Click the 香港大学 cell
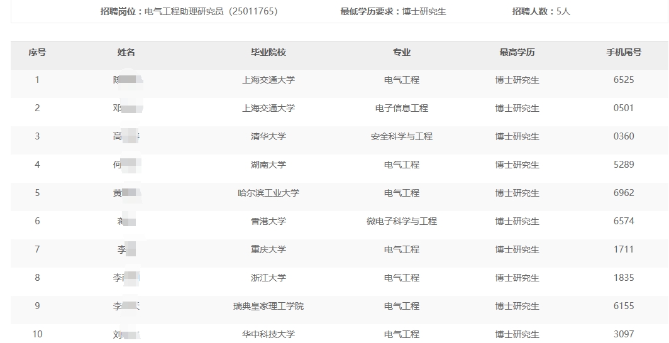Viewport: 669px width, 343px height. 268,221
